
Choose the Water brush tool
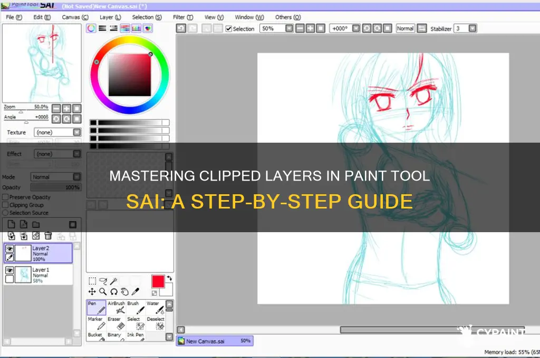[156, 307]
